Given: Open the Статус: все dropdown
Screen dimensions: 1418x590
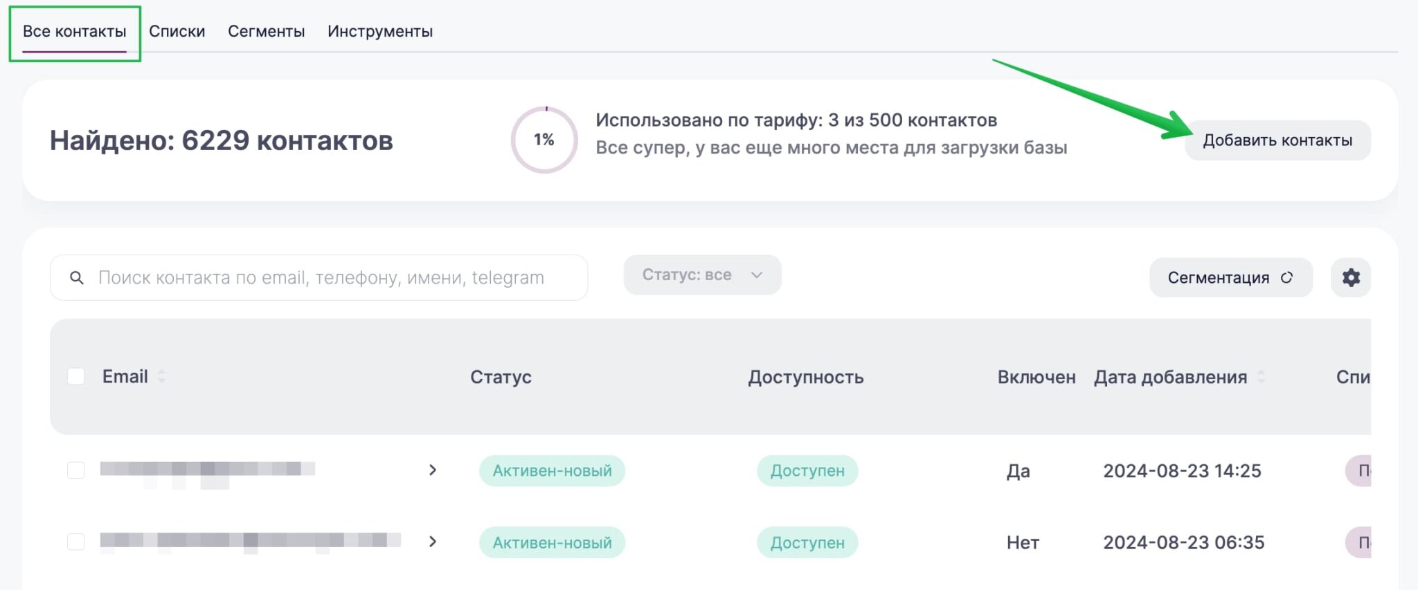Looking at the screenshot, I should 702,275.
